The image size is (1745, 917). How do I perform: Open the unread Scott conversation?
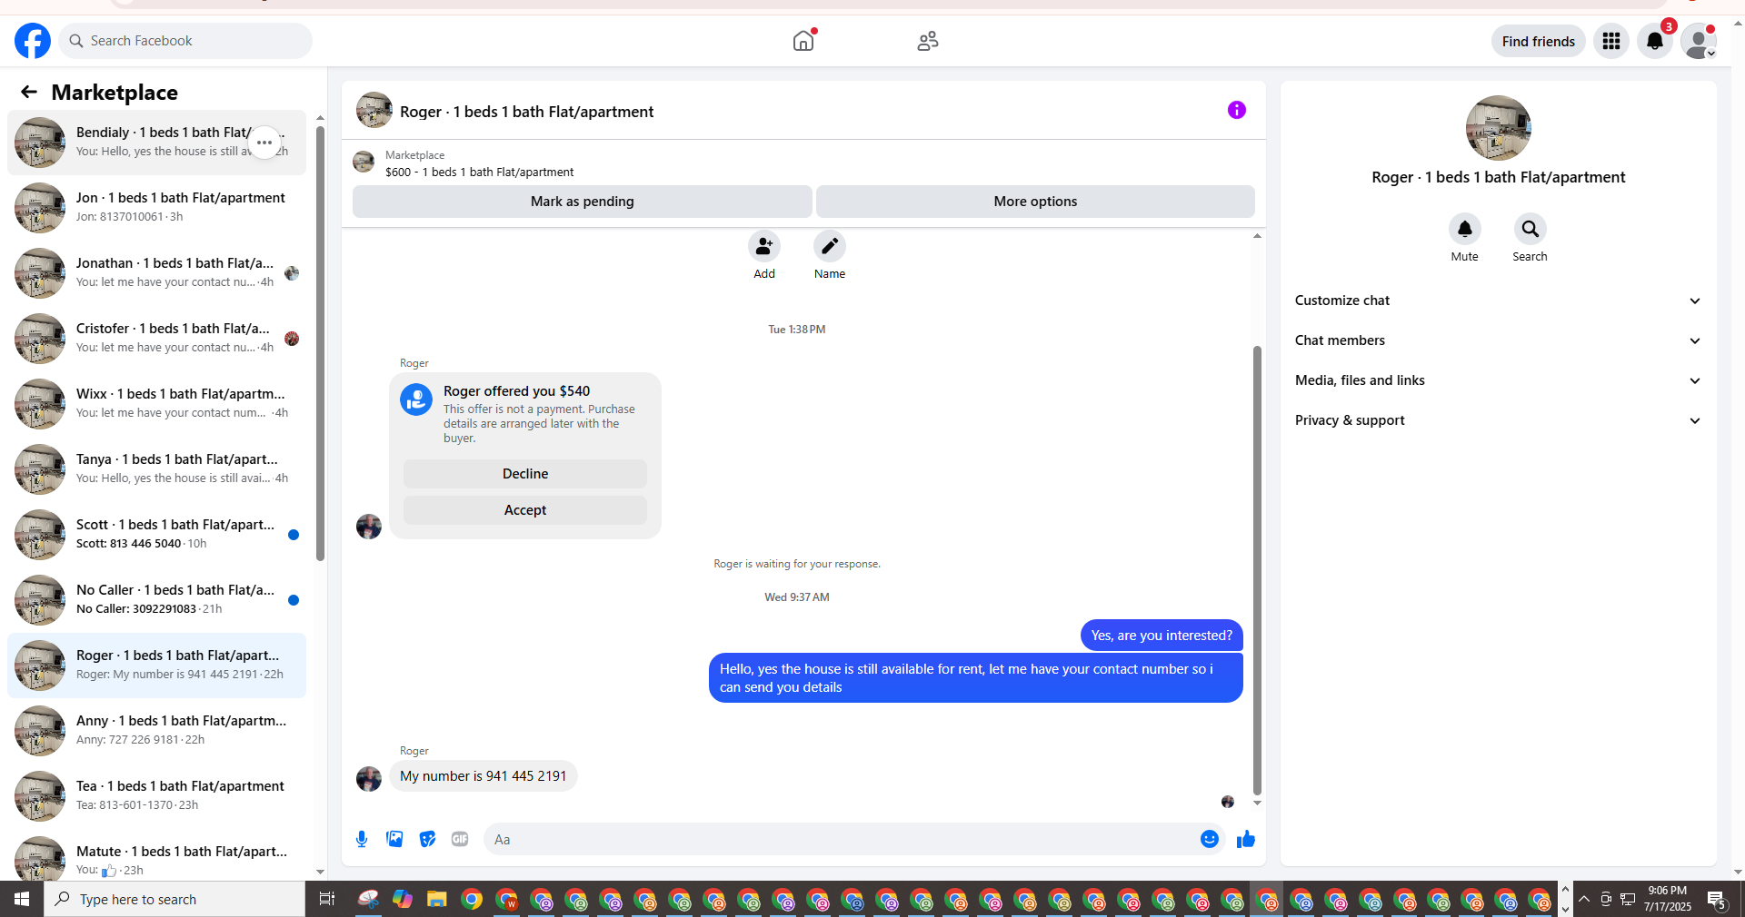(x=157, y=535)
